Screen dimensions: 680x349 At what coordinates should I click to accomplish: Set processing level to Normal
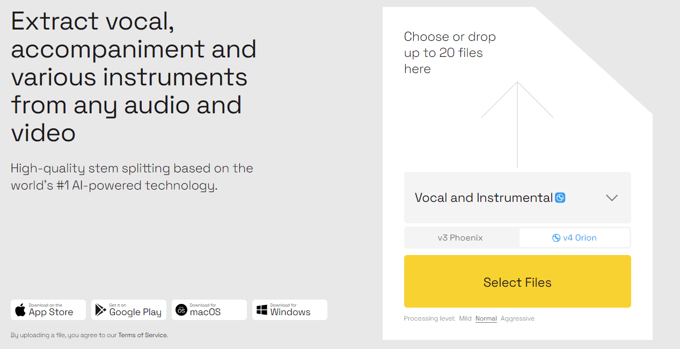tap(486, 318)
